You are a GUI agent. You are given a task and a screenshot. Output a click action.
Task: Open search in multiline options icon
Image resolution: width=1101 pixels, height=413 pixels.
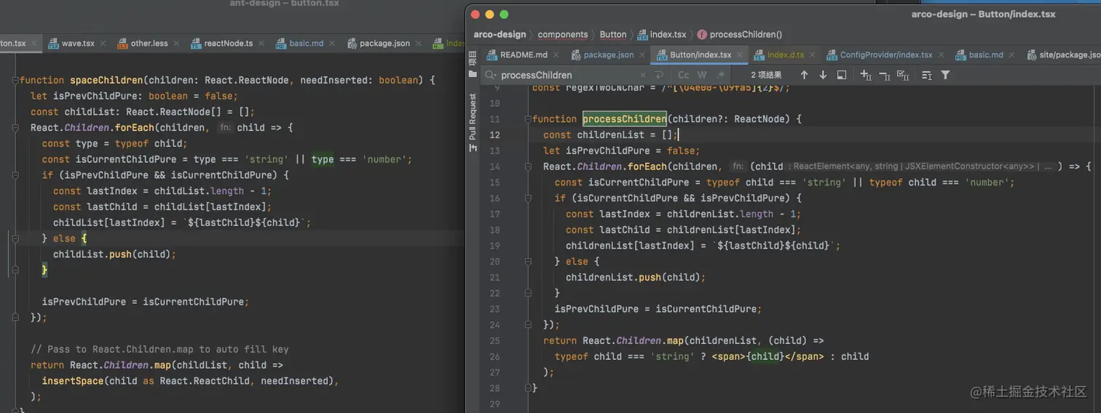[x=927, y=75]
